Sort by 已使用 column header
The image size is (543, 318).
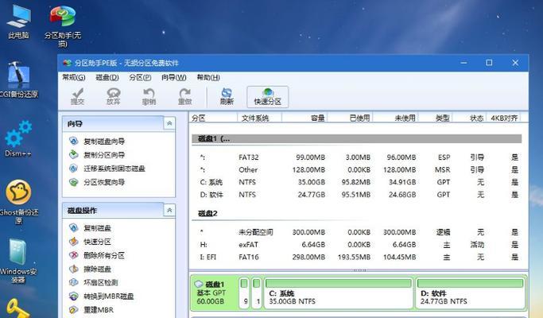(350, 118)
